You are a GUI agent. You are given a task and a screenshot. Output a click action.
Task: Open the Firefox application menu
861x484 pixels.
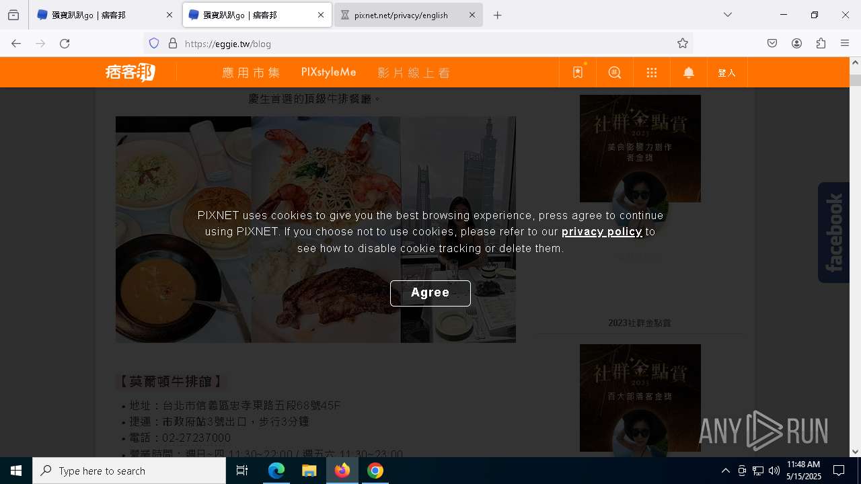845,43
